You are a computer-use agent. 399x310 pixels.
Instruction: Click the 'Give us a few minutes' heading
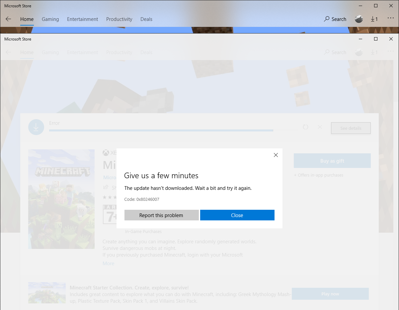coord(161,176)
